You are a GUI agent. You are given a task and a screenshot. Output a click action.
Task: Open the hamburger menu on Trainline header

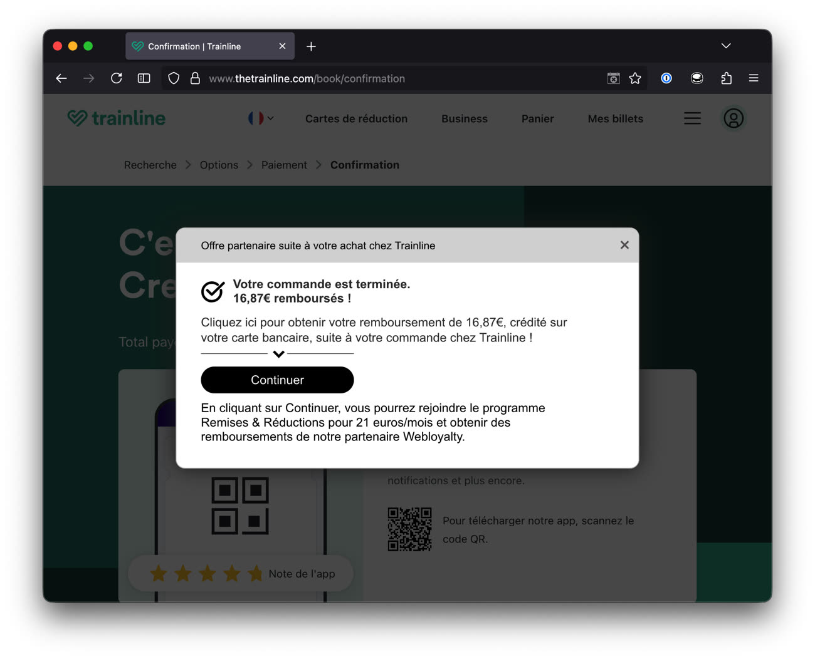coord(692,118)
